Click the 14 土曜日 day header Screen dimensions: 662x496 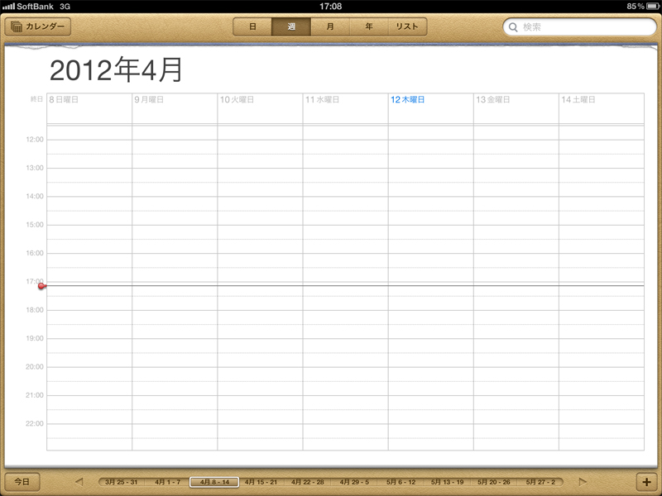tap(578, 99)
